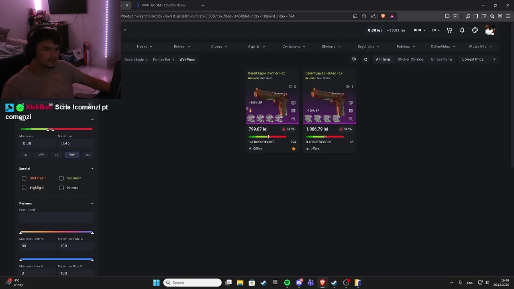Collapse the Special filter section
Viewport: 514px width, 289px height.
(x=92, y=169)
